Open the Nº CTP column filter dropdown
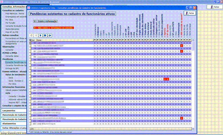The image size is (223, 135). pyautogui.click(x=126, y=40)
